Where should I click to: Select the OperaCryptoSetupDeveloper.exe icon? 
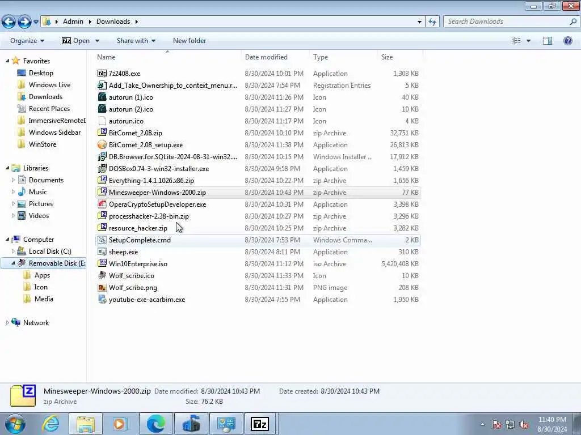102,204
